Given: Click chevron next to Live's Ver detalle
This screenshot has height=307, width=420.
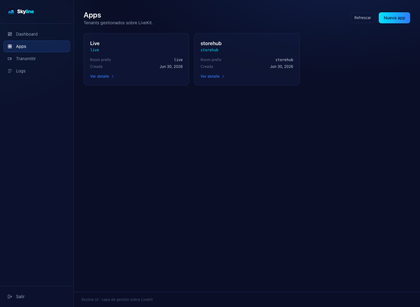Looking at the screenshot, I should click(113, 76).
